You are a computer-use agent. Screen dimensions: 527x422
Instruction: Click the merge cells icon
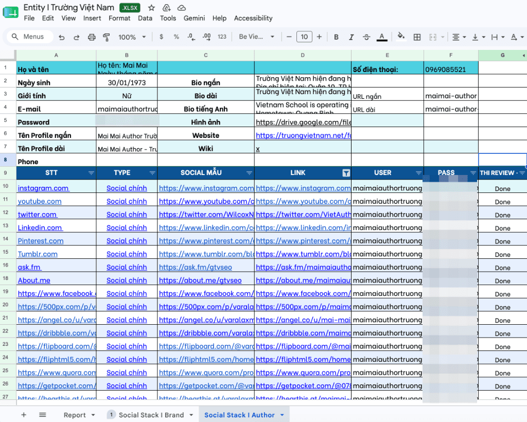pos(433,37)
